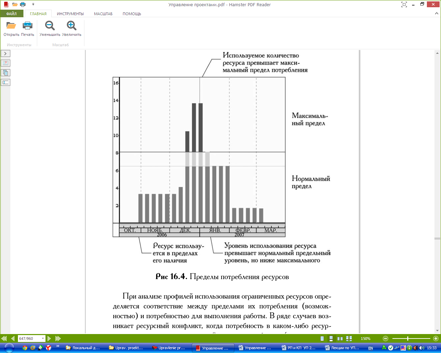The width and height of the screenshot is (441, 353).
Task: Switch to continuous page view mode
Action: point(331,339)
